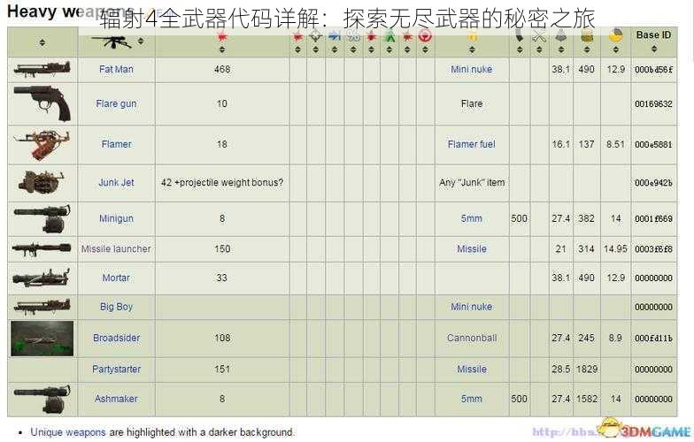Click the percent sign header icon
The image size is (694, 442).
coord(353,37)
